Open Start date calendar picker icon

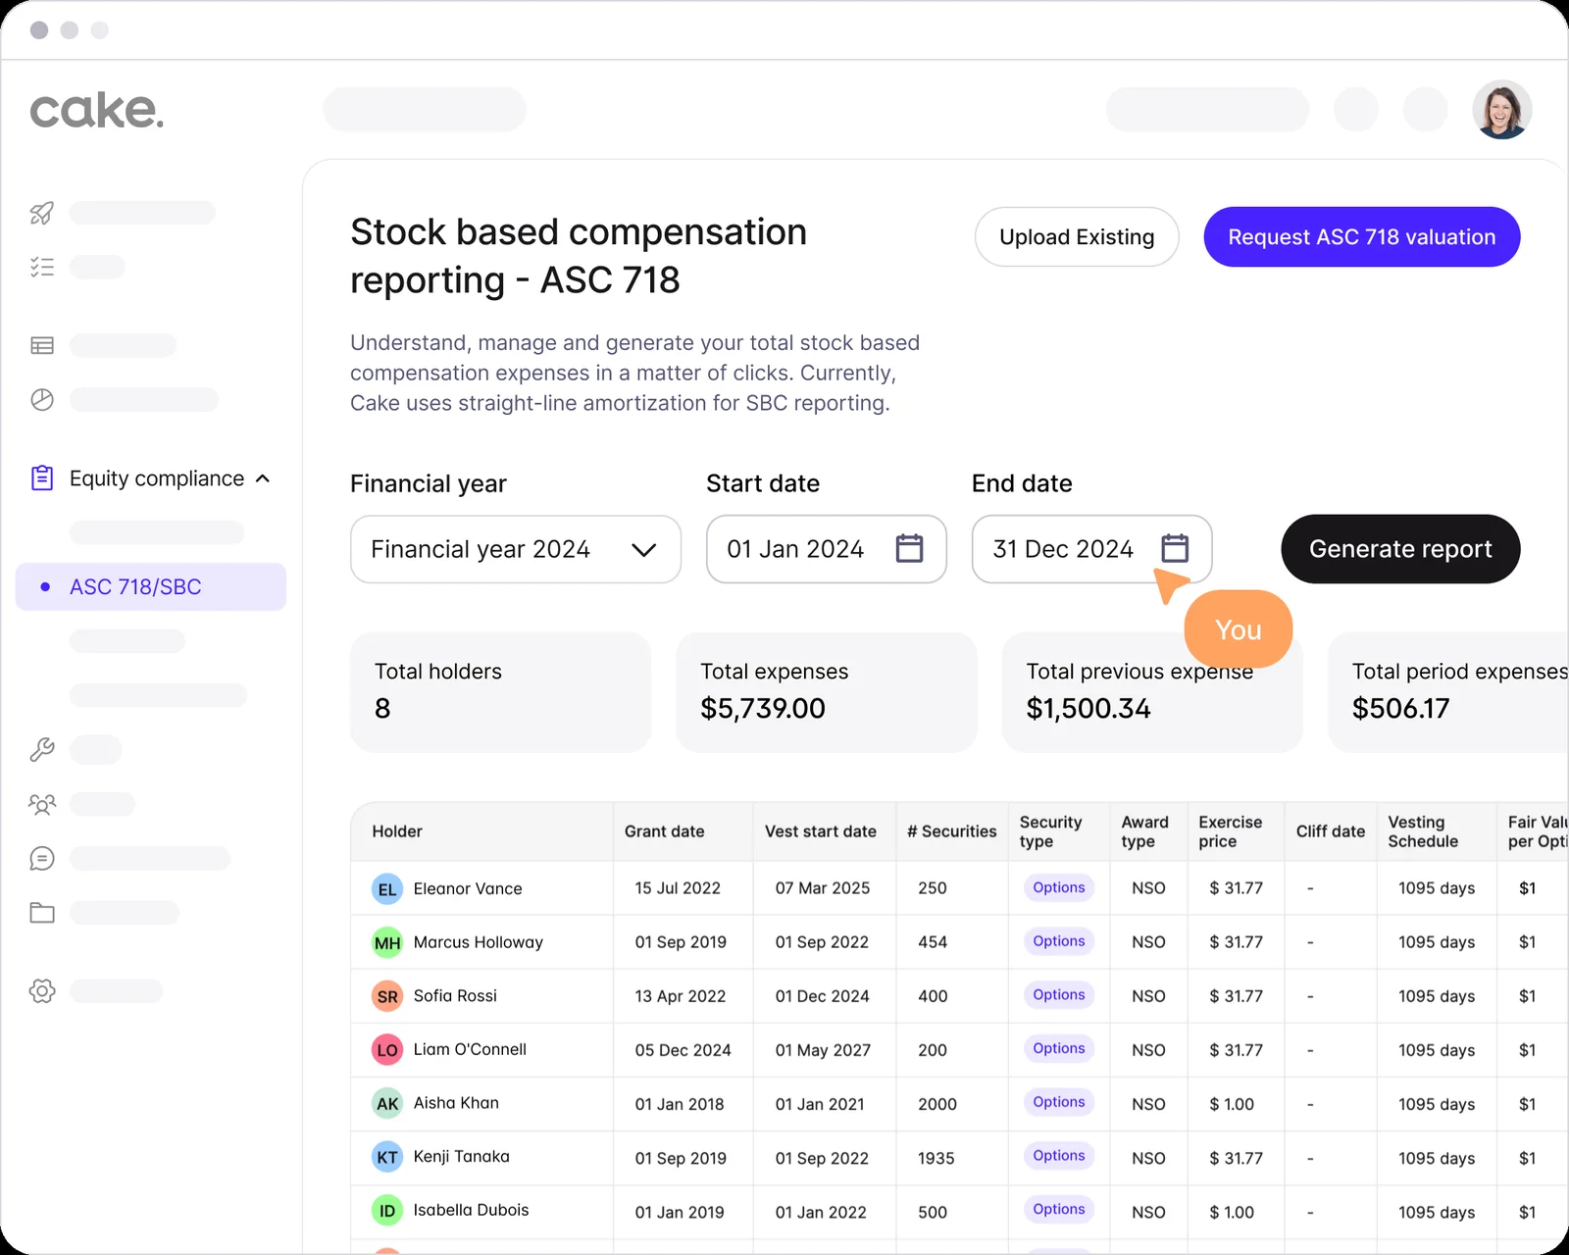[909, 548]
